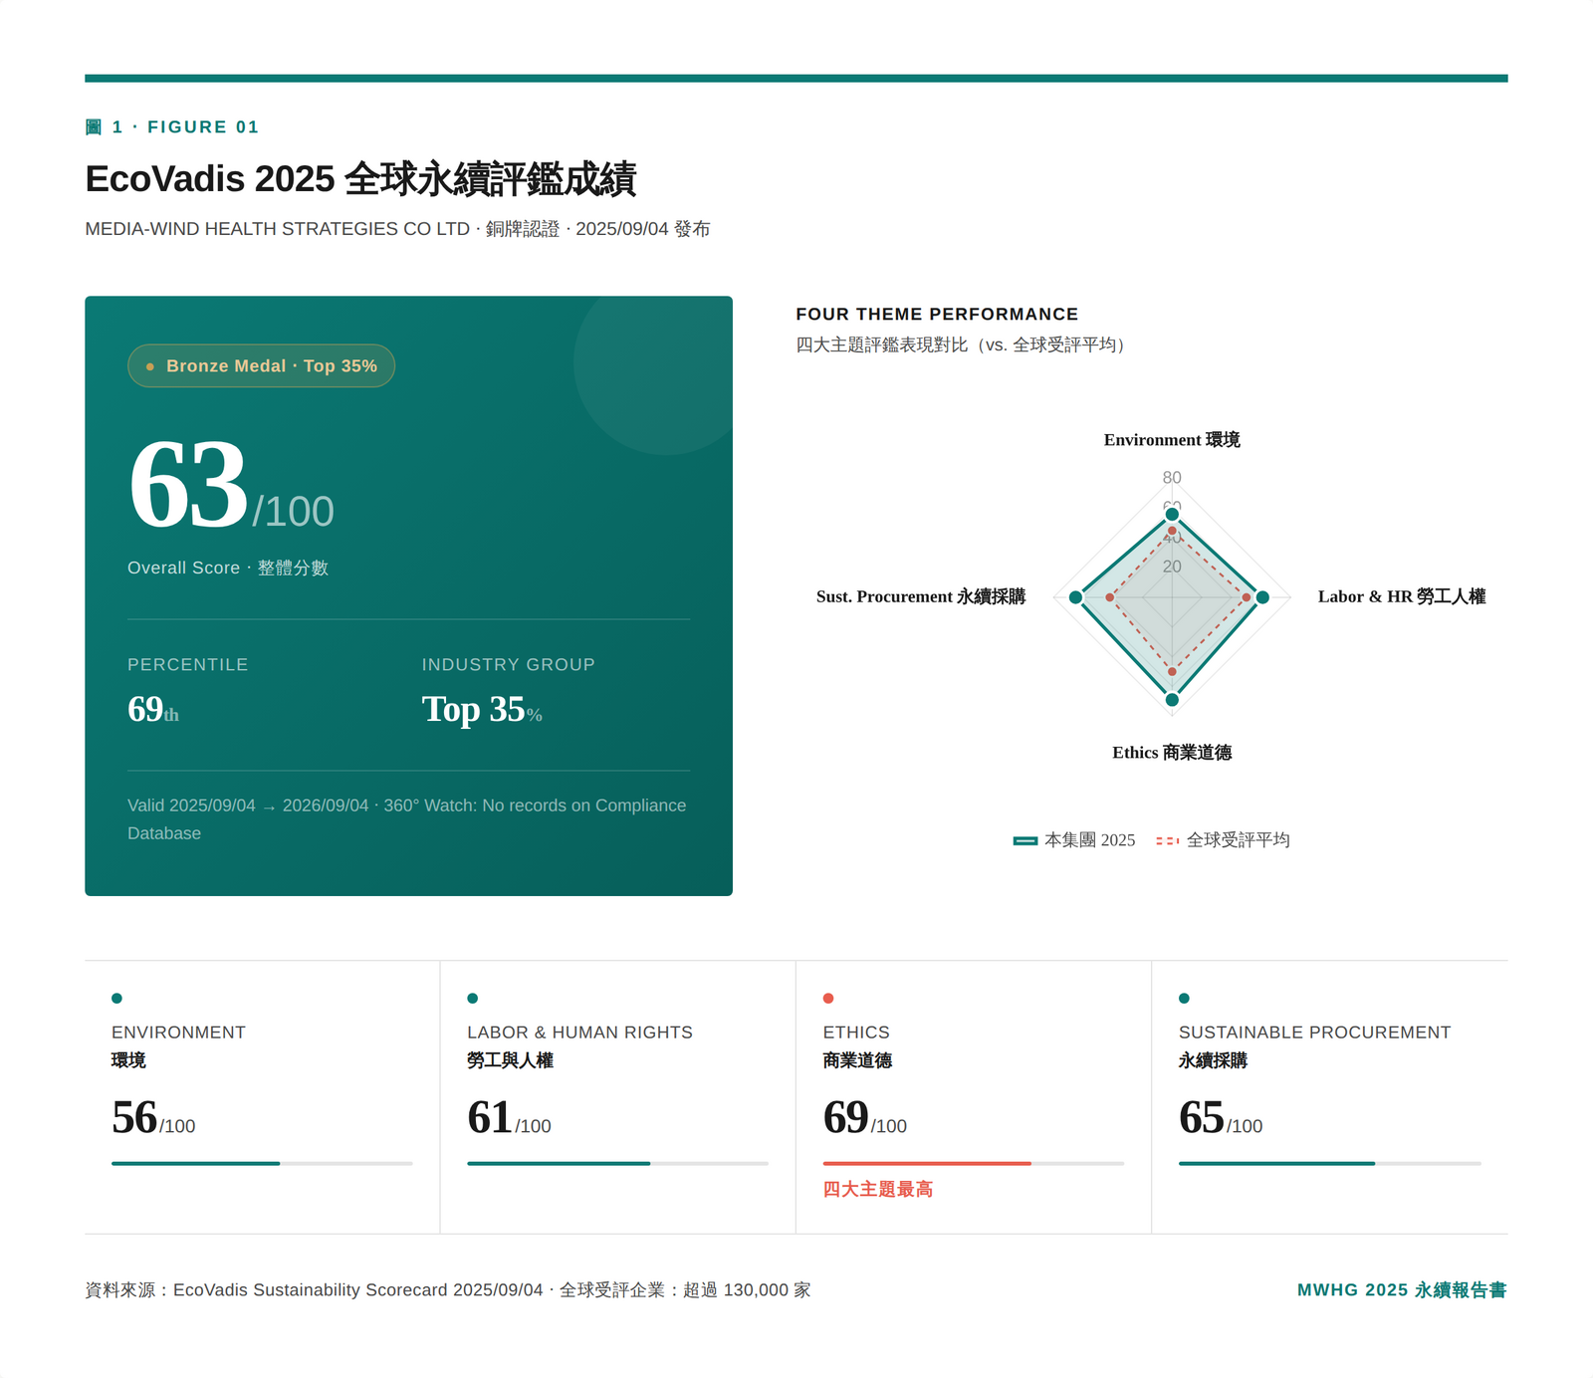Click the red dashed legend swatch

coord(1168,841)
